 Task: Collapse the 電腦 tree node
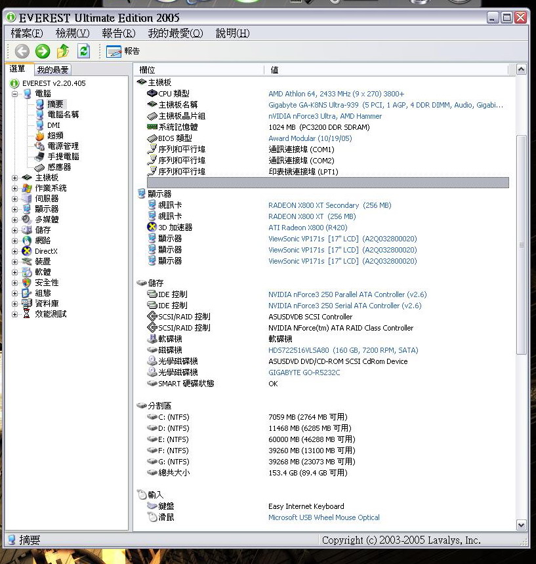[14, 94]
